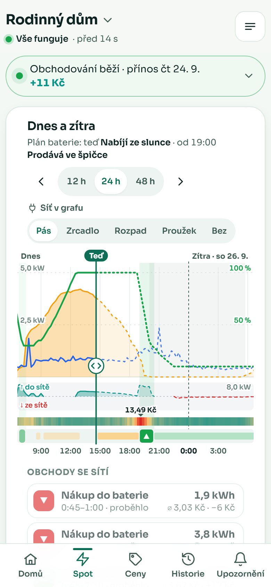The width and height of the screenshot is (271, 587).
Task: Select the 12 h range
Action: [76, 182]
